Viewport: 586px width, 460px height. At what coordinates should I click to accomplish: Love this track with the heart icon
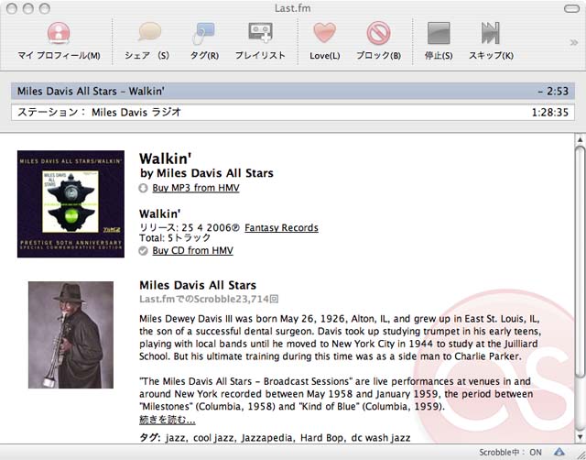click(324, 33)
